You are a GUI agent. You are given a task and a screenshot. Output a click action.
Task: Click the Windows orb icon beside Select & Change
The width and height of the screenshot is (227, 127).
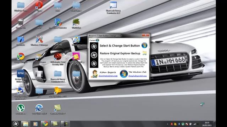click(144, 46)
